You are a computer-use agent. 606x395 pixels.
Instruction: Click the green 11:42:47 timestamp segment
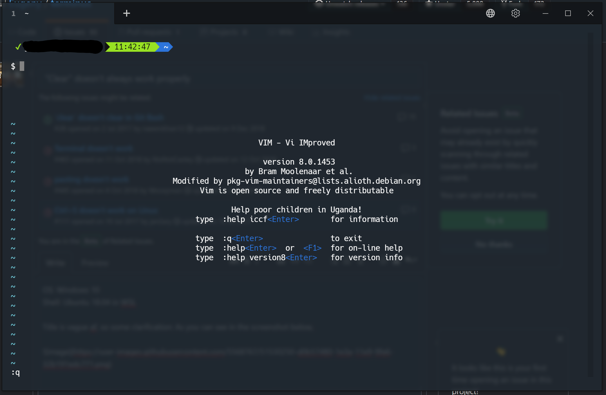[132, 47]
